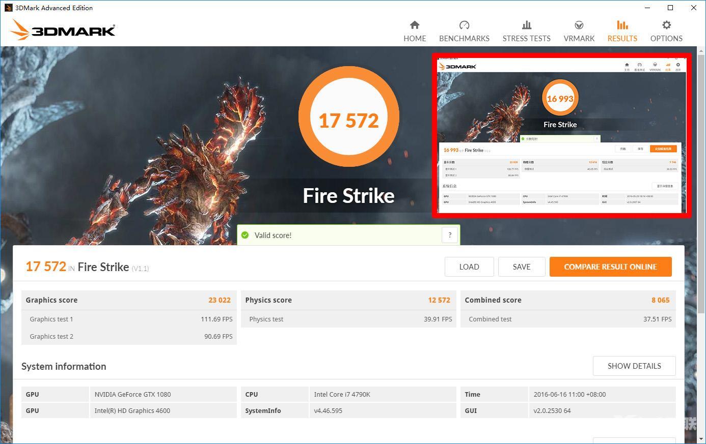Click the embedded 16 993 screenshot thumbnail
This screenshot has width=706, height=444.
562,135
